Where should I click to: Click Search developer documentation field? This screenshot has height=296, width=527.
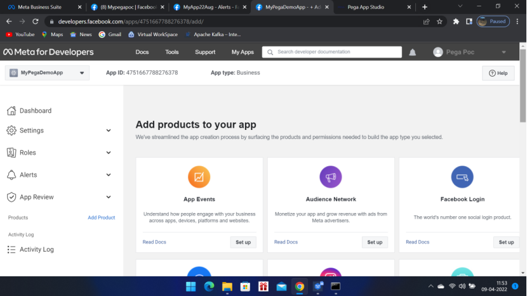click(331, 52)
